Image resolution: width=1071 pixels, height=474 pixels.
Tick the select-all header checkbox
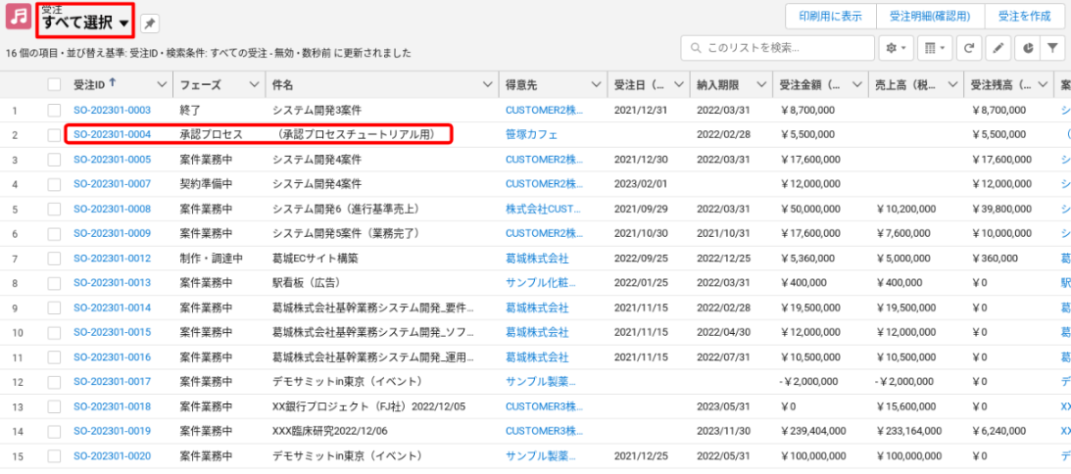pyautogui.click(x=54, y=84)
